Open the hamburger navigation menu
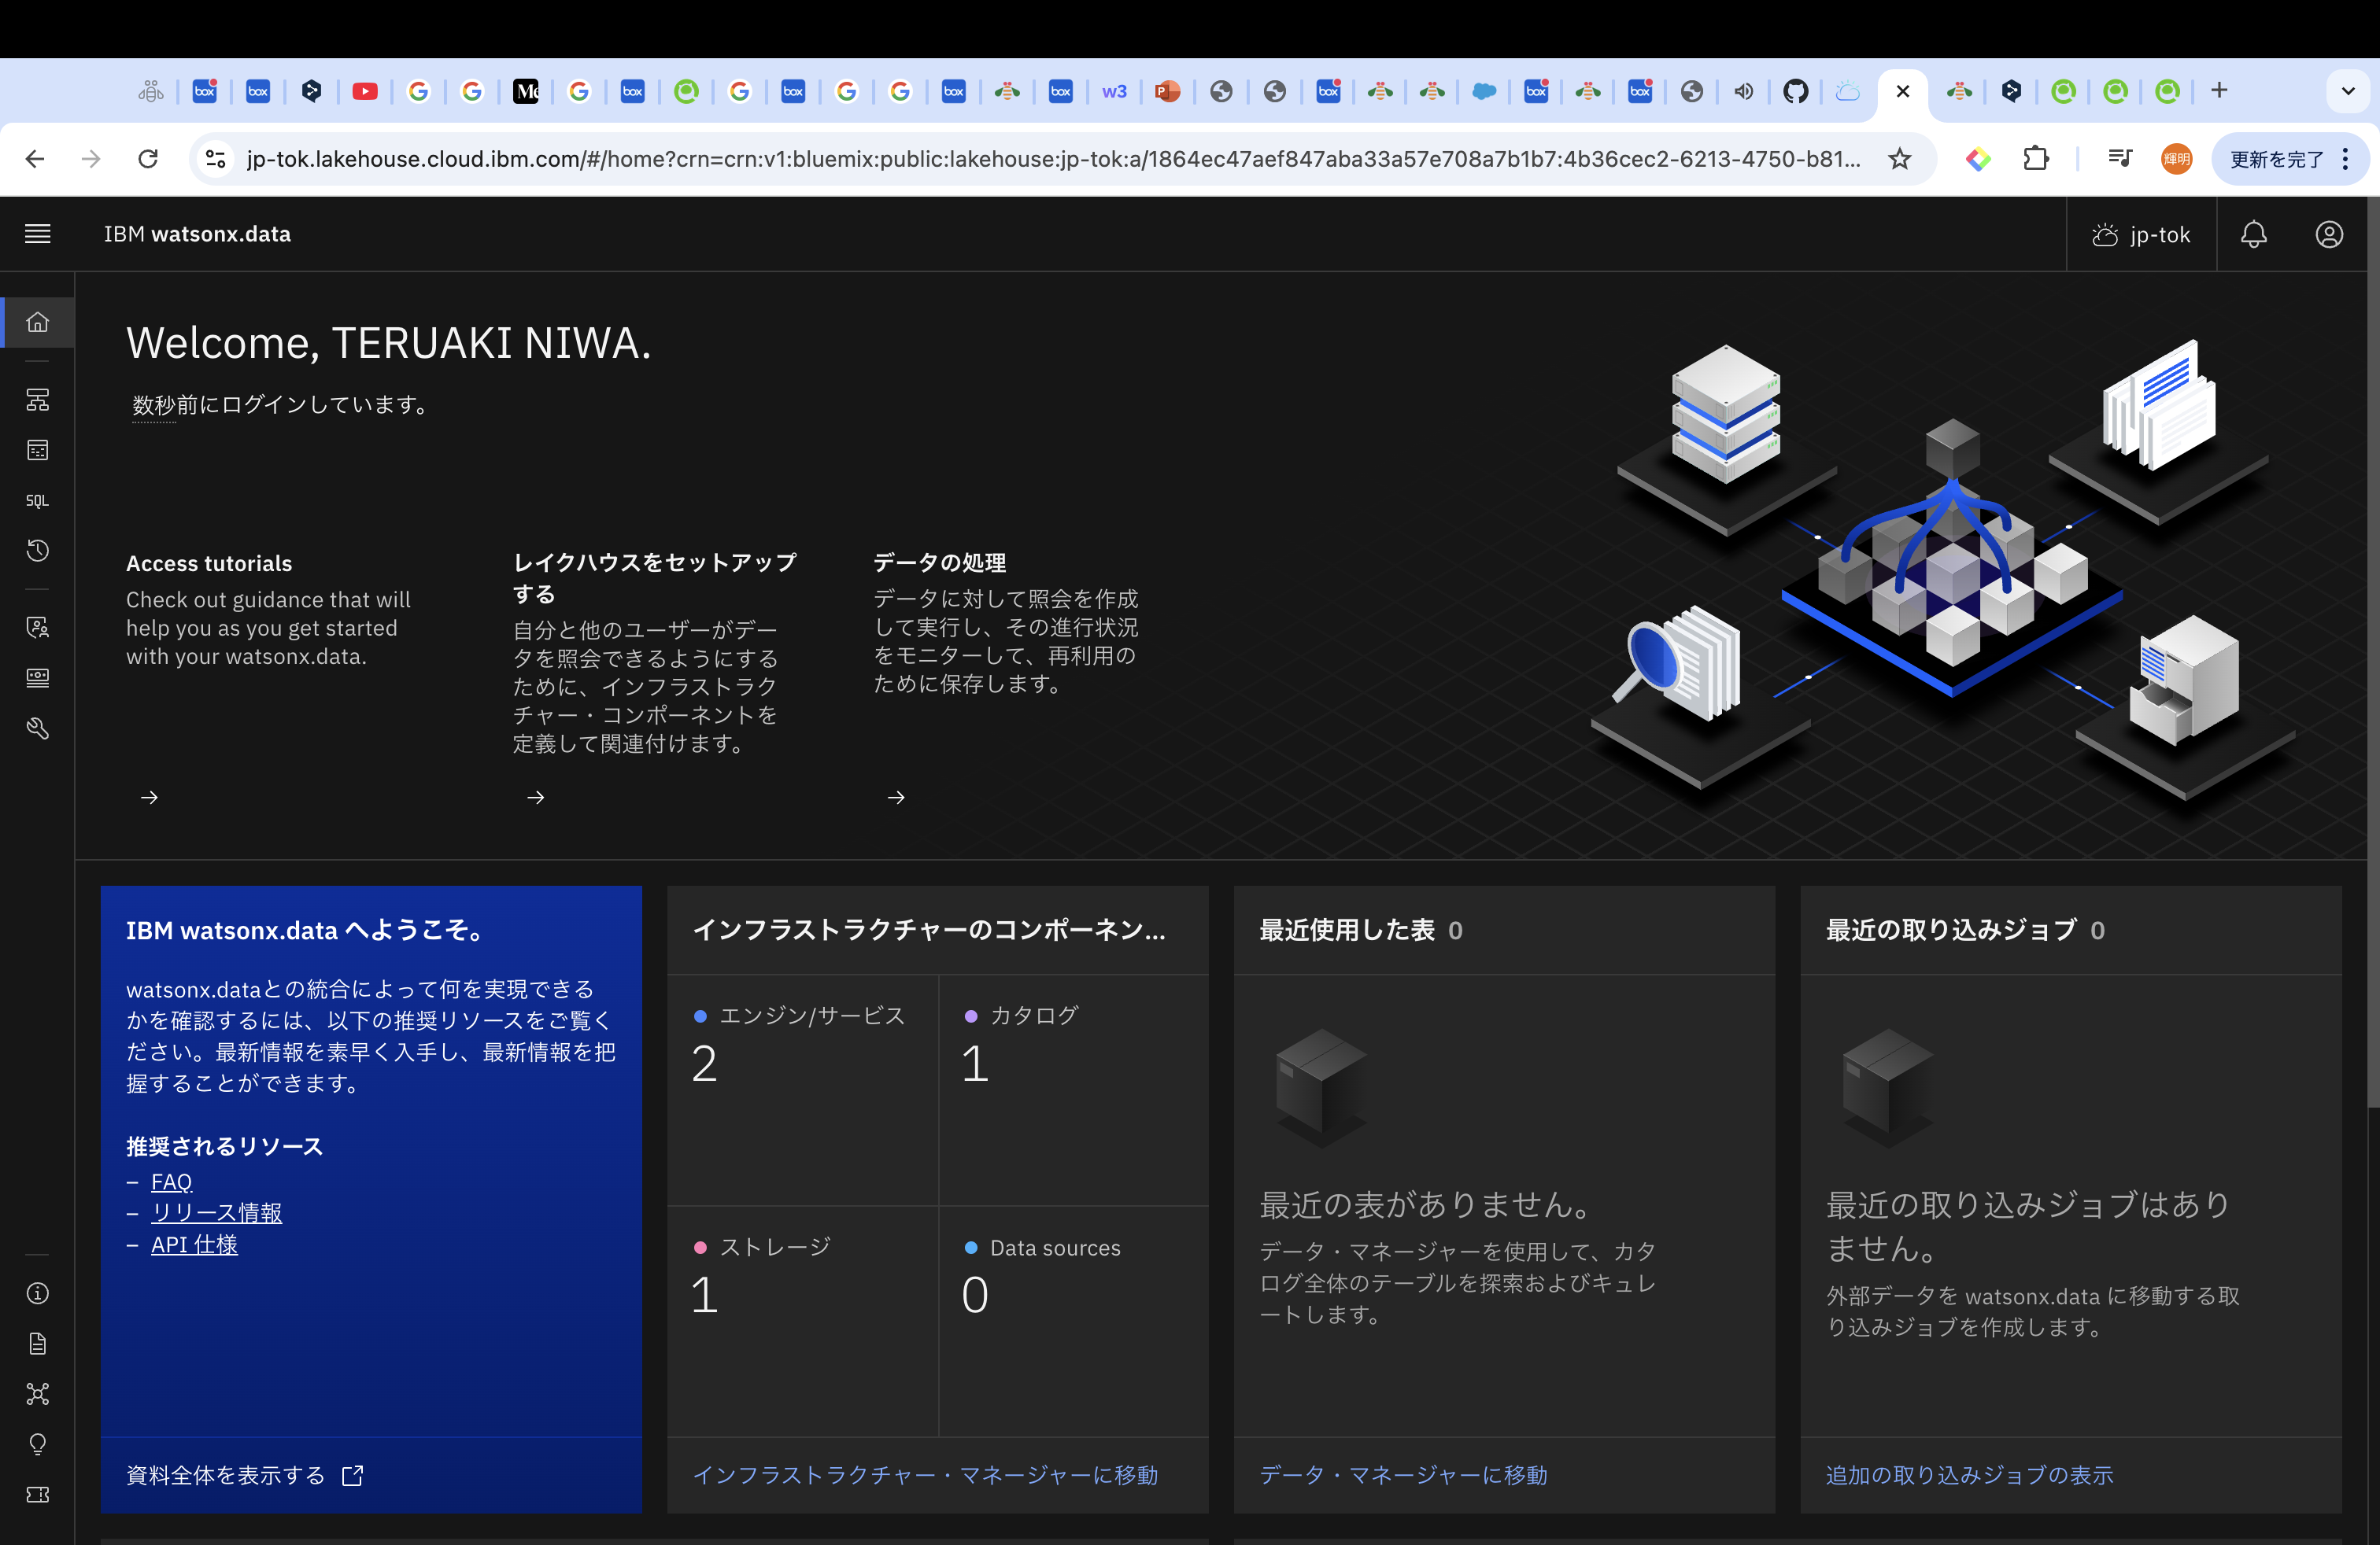This screenshot has height=1545, width=2380. pyautogui.click(x=37, y=234)
